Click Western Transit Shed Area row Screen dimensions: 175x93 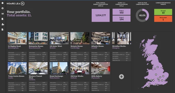(38, 83)
